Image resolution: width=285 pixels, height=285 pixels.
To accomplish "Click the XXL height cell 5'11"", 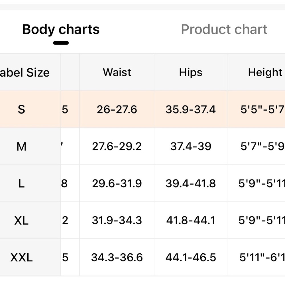I will point(262,257).
